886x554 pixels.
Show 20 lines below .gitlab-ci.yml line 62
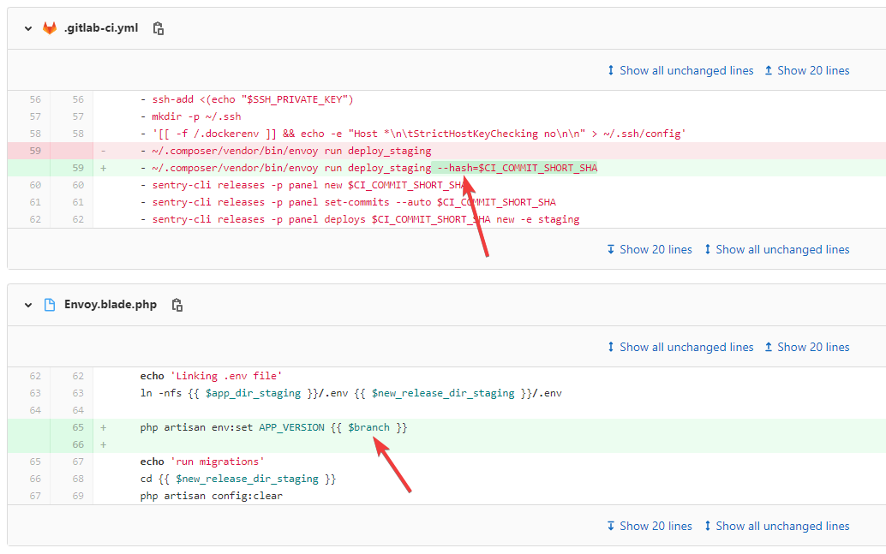tap(649, 249)
